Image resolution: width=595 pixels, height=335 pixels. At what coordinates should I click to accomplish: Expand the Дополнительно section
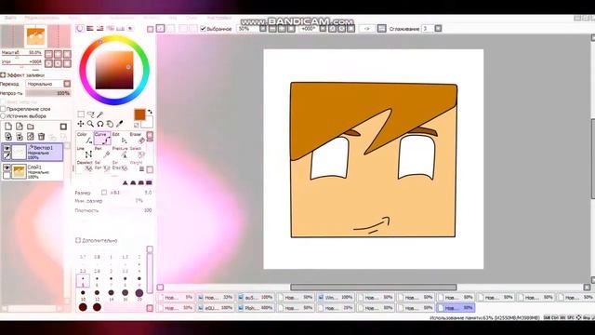pos(78,240)
